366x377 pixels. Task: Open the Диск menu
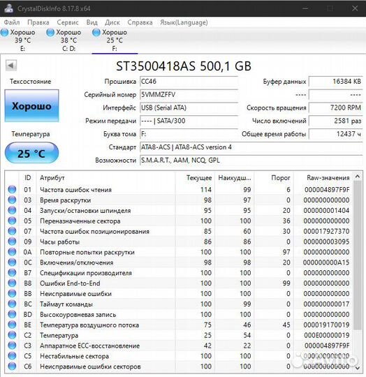[112, 22]
